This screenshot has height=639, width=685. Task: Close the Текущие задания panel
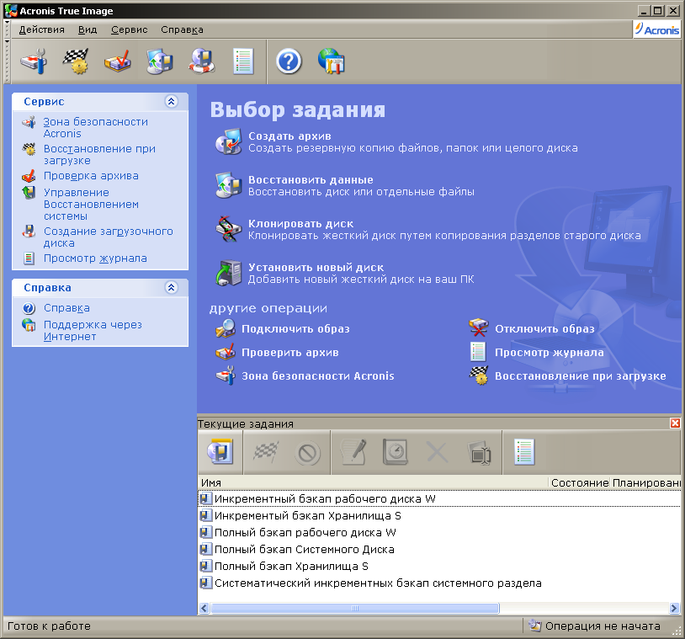(x=675, y=423)
